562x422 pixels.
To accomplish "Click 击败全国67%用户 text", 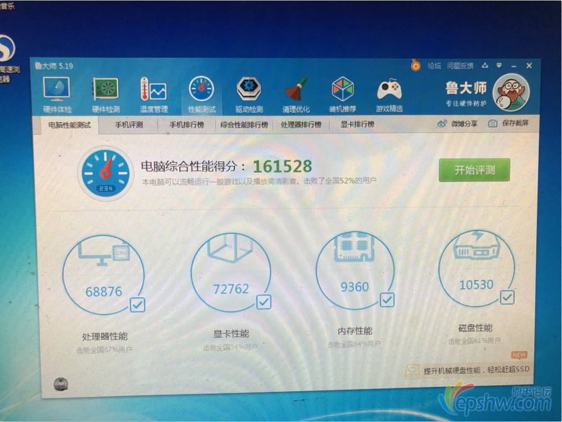I will coord(104,350).
